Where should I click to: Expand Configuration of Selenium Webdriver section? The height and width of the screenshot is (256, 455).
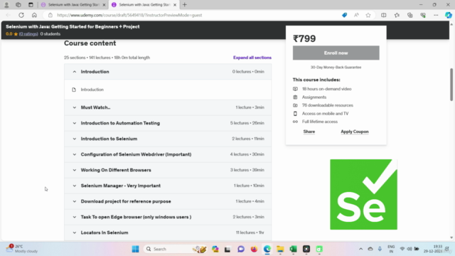pos(168,154)
